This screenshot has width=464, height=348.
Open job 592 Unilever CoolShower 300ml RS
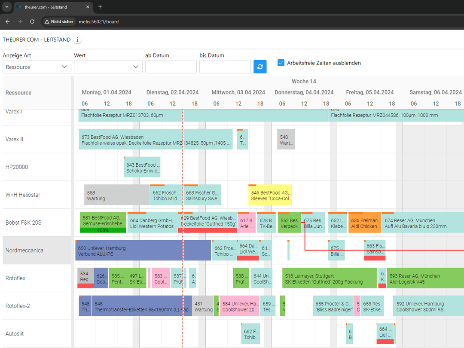click(x=428, y=306)
